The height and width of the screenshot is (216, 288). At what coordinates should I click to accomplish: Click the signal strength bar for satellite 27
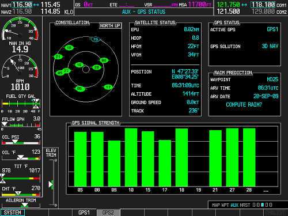point(232,157)
